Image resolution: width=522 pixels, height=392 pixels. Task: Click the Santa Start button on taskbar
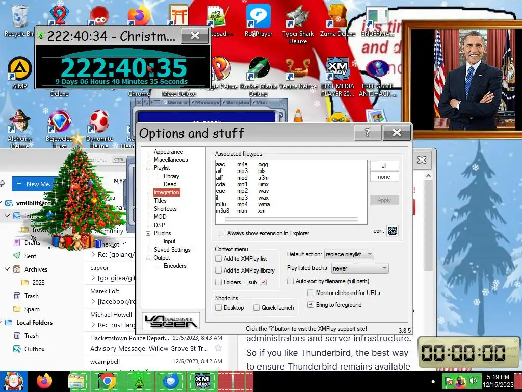(x=13, y=381)
